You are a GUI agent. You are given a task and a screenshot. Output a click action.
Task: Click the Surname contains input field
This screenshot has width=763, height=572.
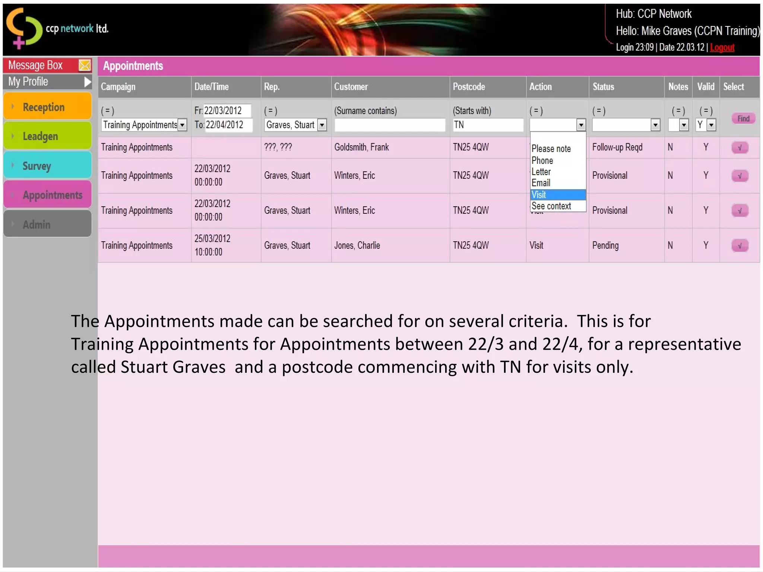[x=390, y=125]
